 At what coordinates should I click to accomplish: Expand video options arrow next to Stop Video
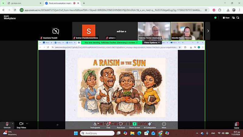click(27, 123)
